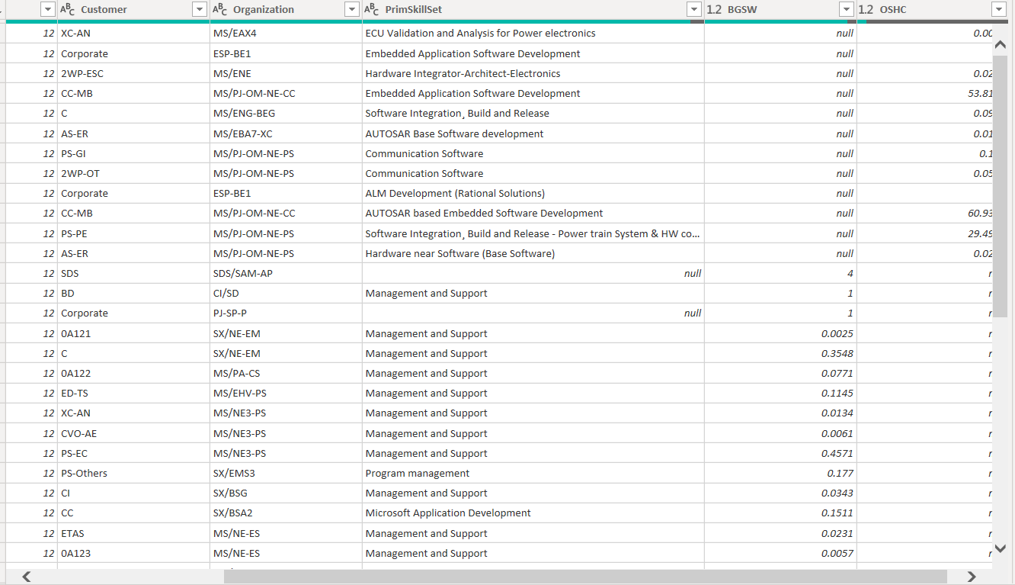Select the MS/PA-CS organization cell
1015x585 pixels.
pyautogui.click(x=286, y=373)
